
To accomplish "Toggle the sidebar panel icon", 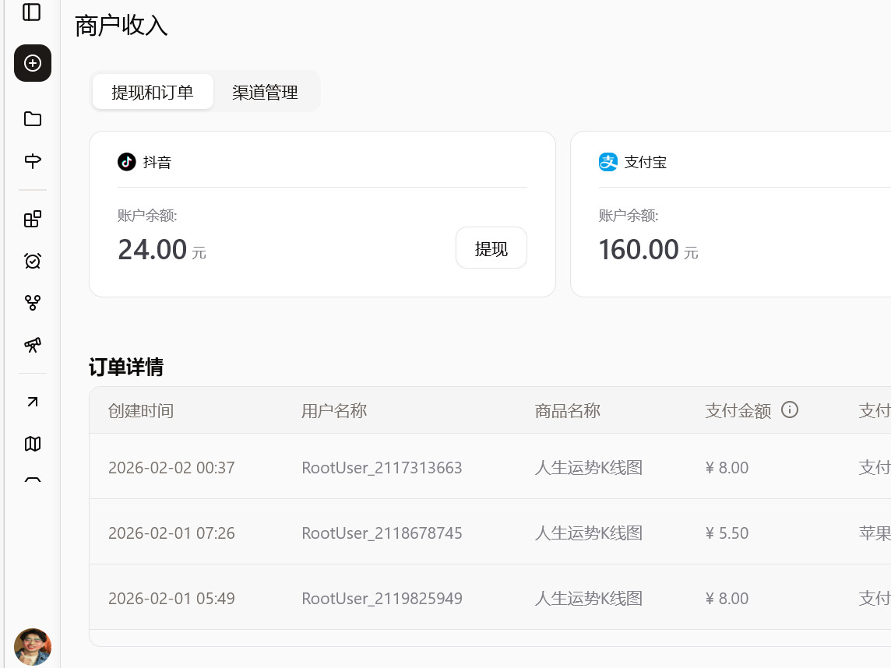I will coord(32,12).
